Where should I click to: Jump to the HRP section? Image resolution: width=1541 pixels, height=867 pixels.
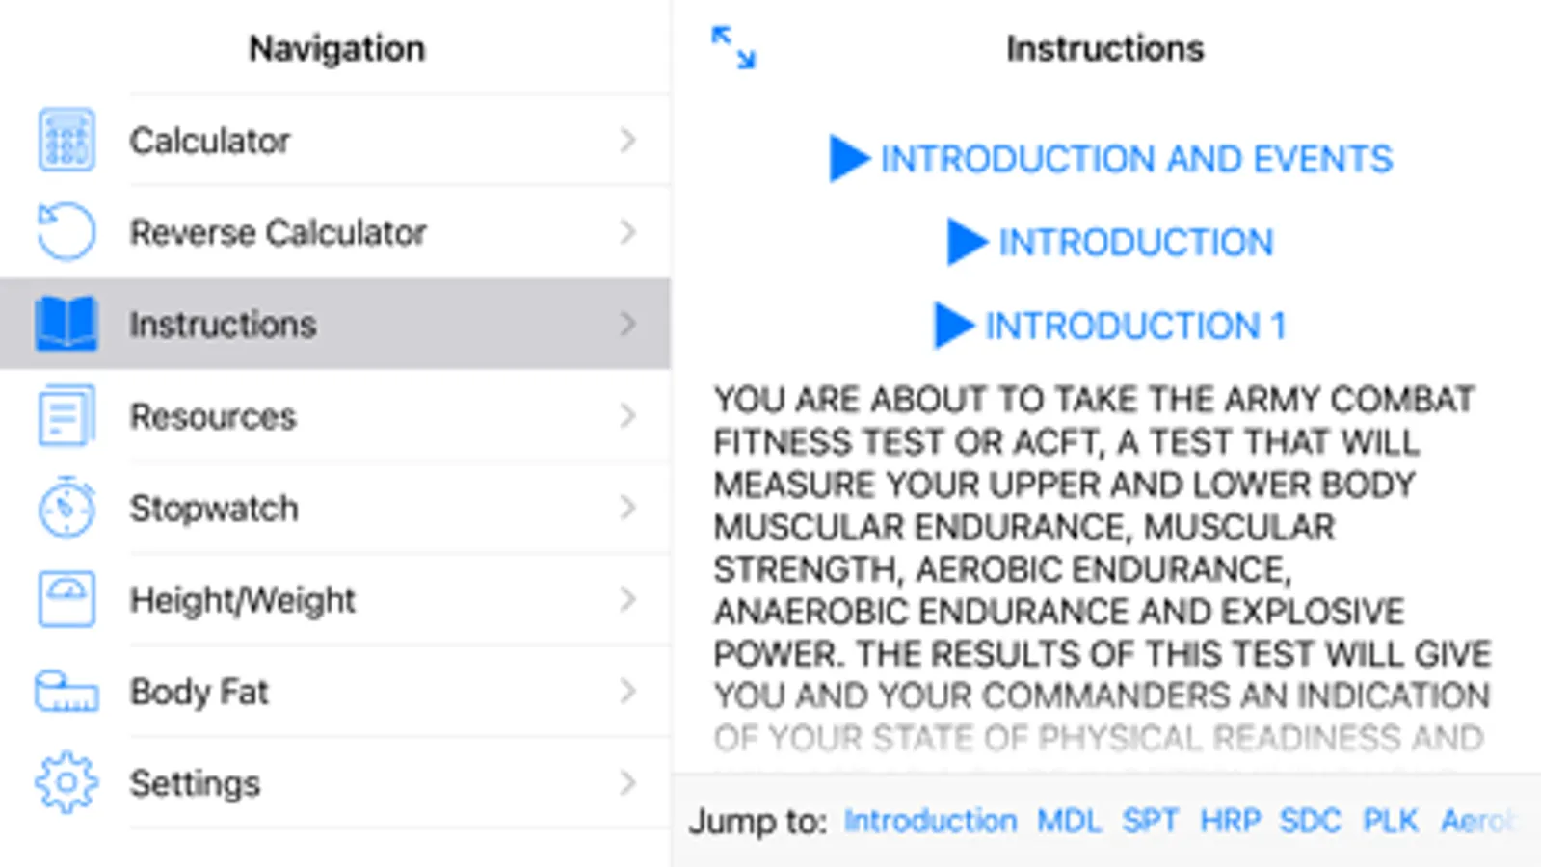pyautogui.click(x=1230, y=821)
